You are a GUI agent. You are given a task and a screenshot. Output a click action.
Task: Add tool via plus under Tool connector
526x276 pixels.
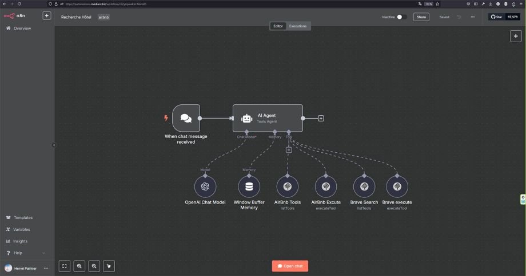pos(289,150)
